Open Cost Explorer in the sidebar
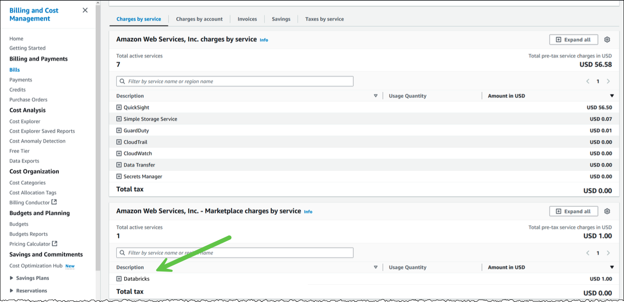624x302 pixels. [25, 122]
